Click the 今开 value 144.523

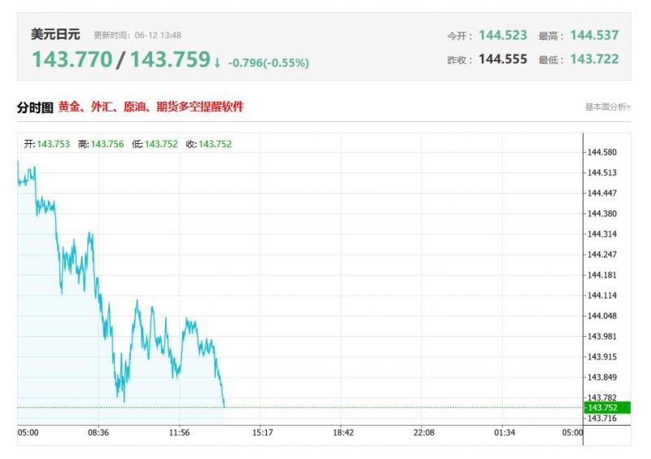point(503,35)
